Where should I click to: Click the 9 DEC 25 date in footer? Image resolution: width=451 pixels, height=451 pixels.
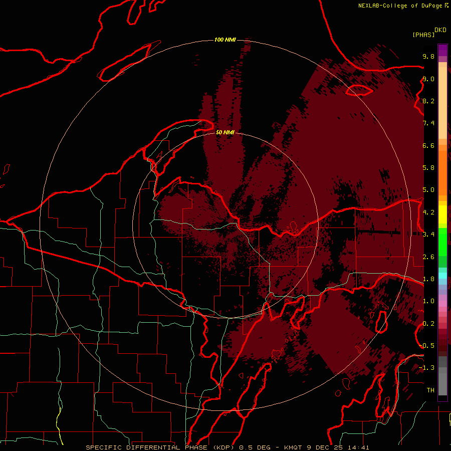(x=325, y=447)
